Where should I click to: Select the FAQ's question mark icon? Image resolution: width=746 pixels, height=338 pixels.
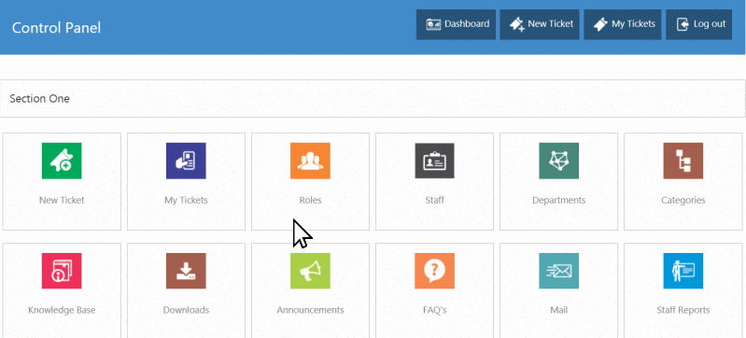pos(434,271)
